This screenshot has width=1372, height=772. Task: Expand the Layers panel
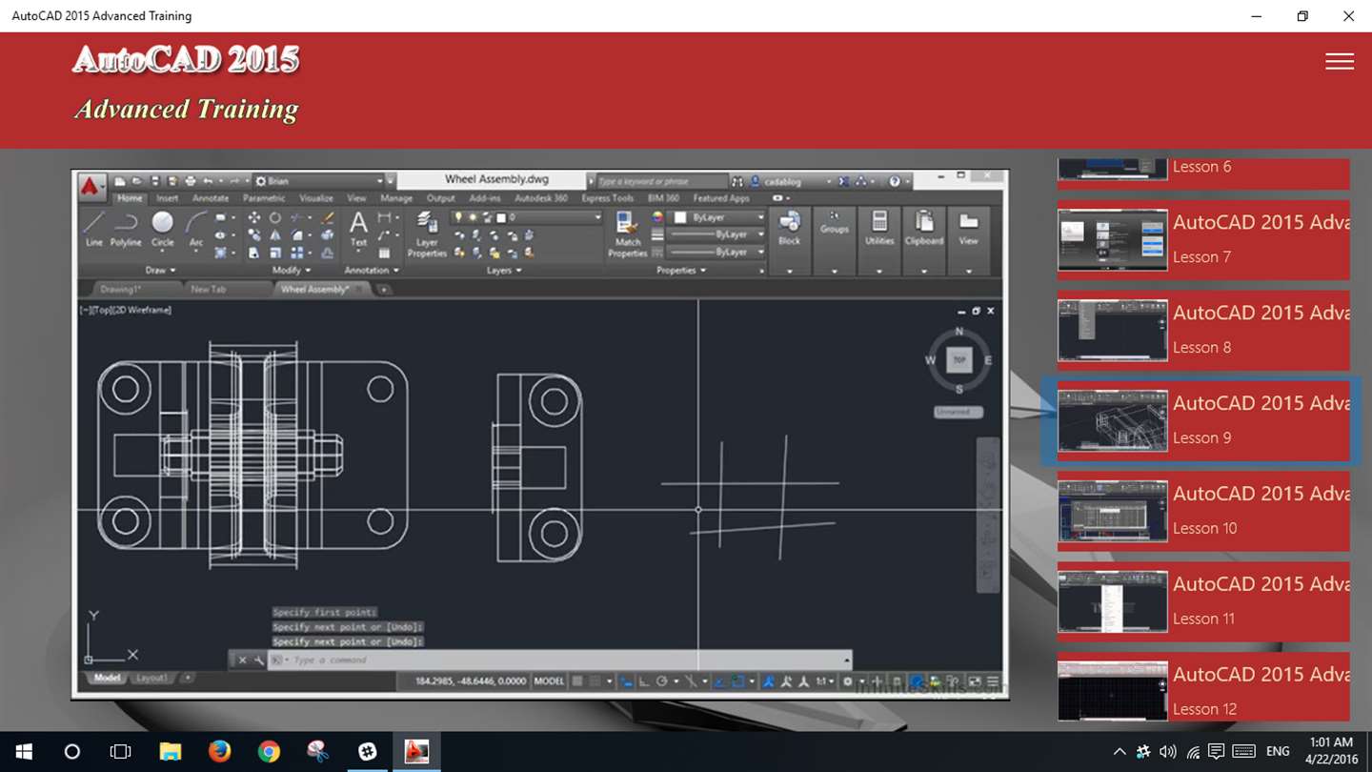pyautogui.click(x=504, y=271)
